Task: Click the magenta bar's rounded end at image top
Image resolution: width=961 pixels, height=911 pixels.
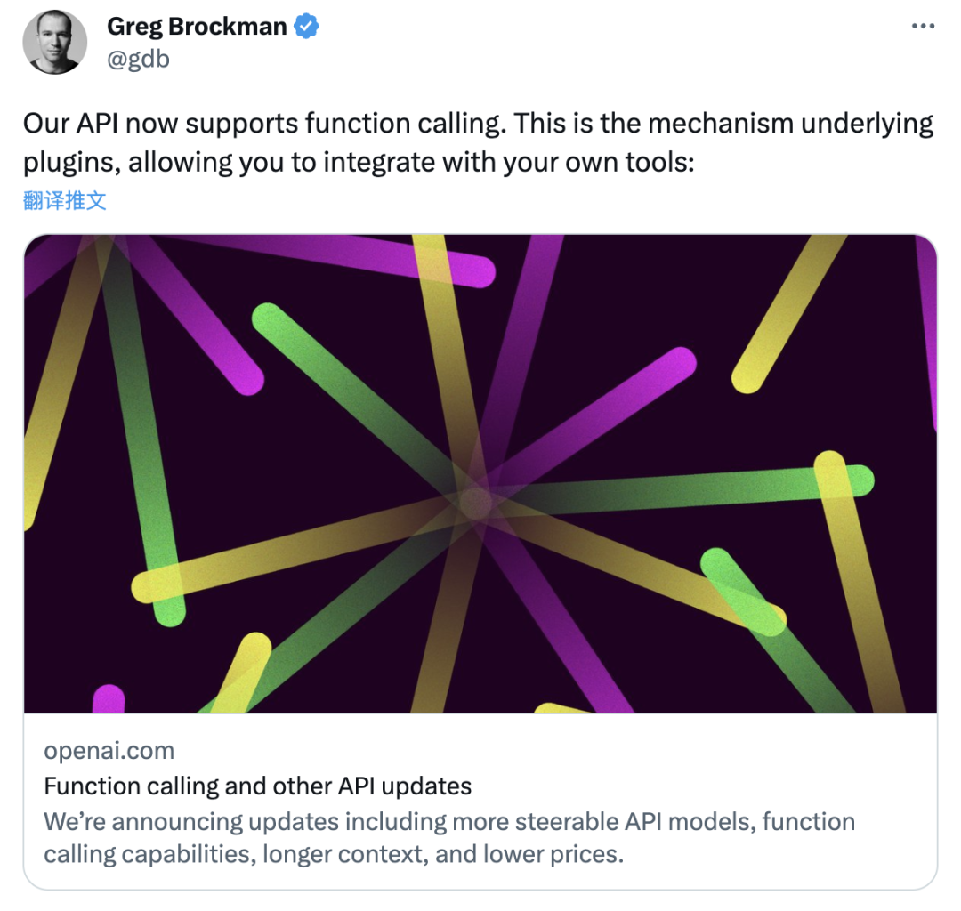Action: tap(478, 271)
